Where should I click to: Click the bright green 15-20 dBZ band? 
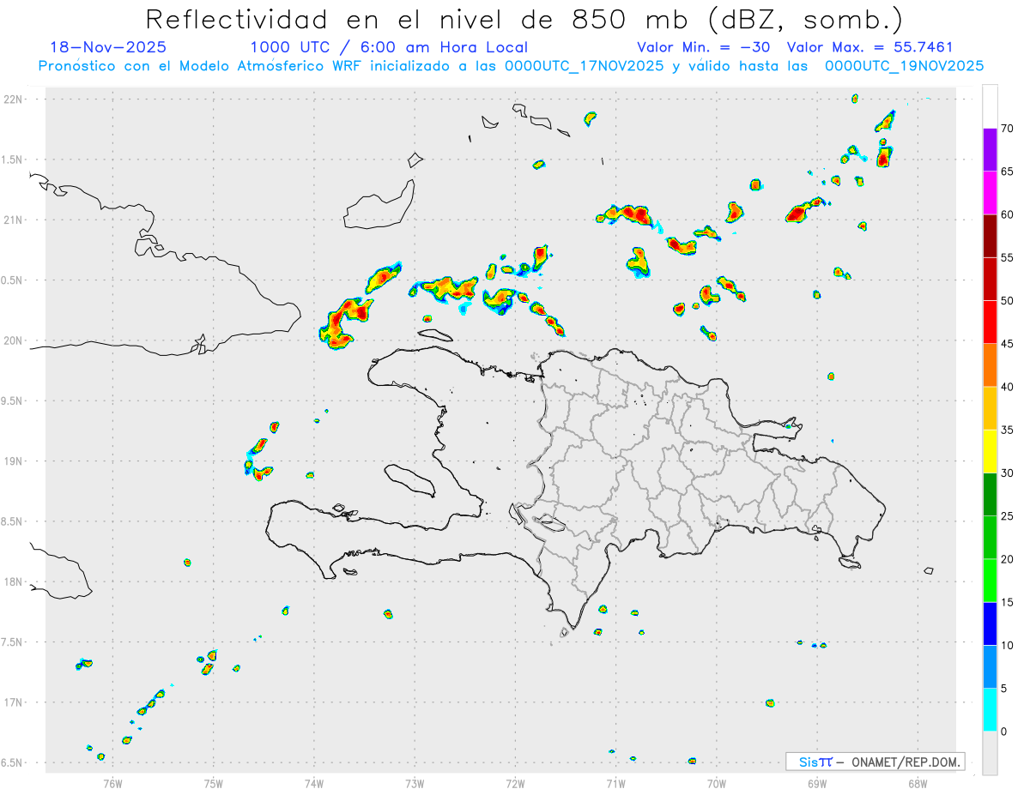click(x=990, y=581)
